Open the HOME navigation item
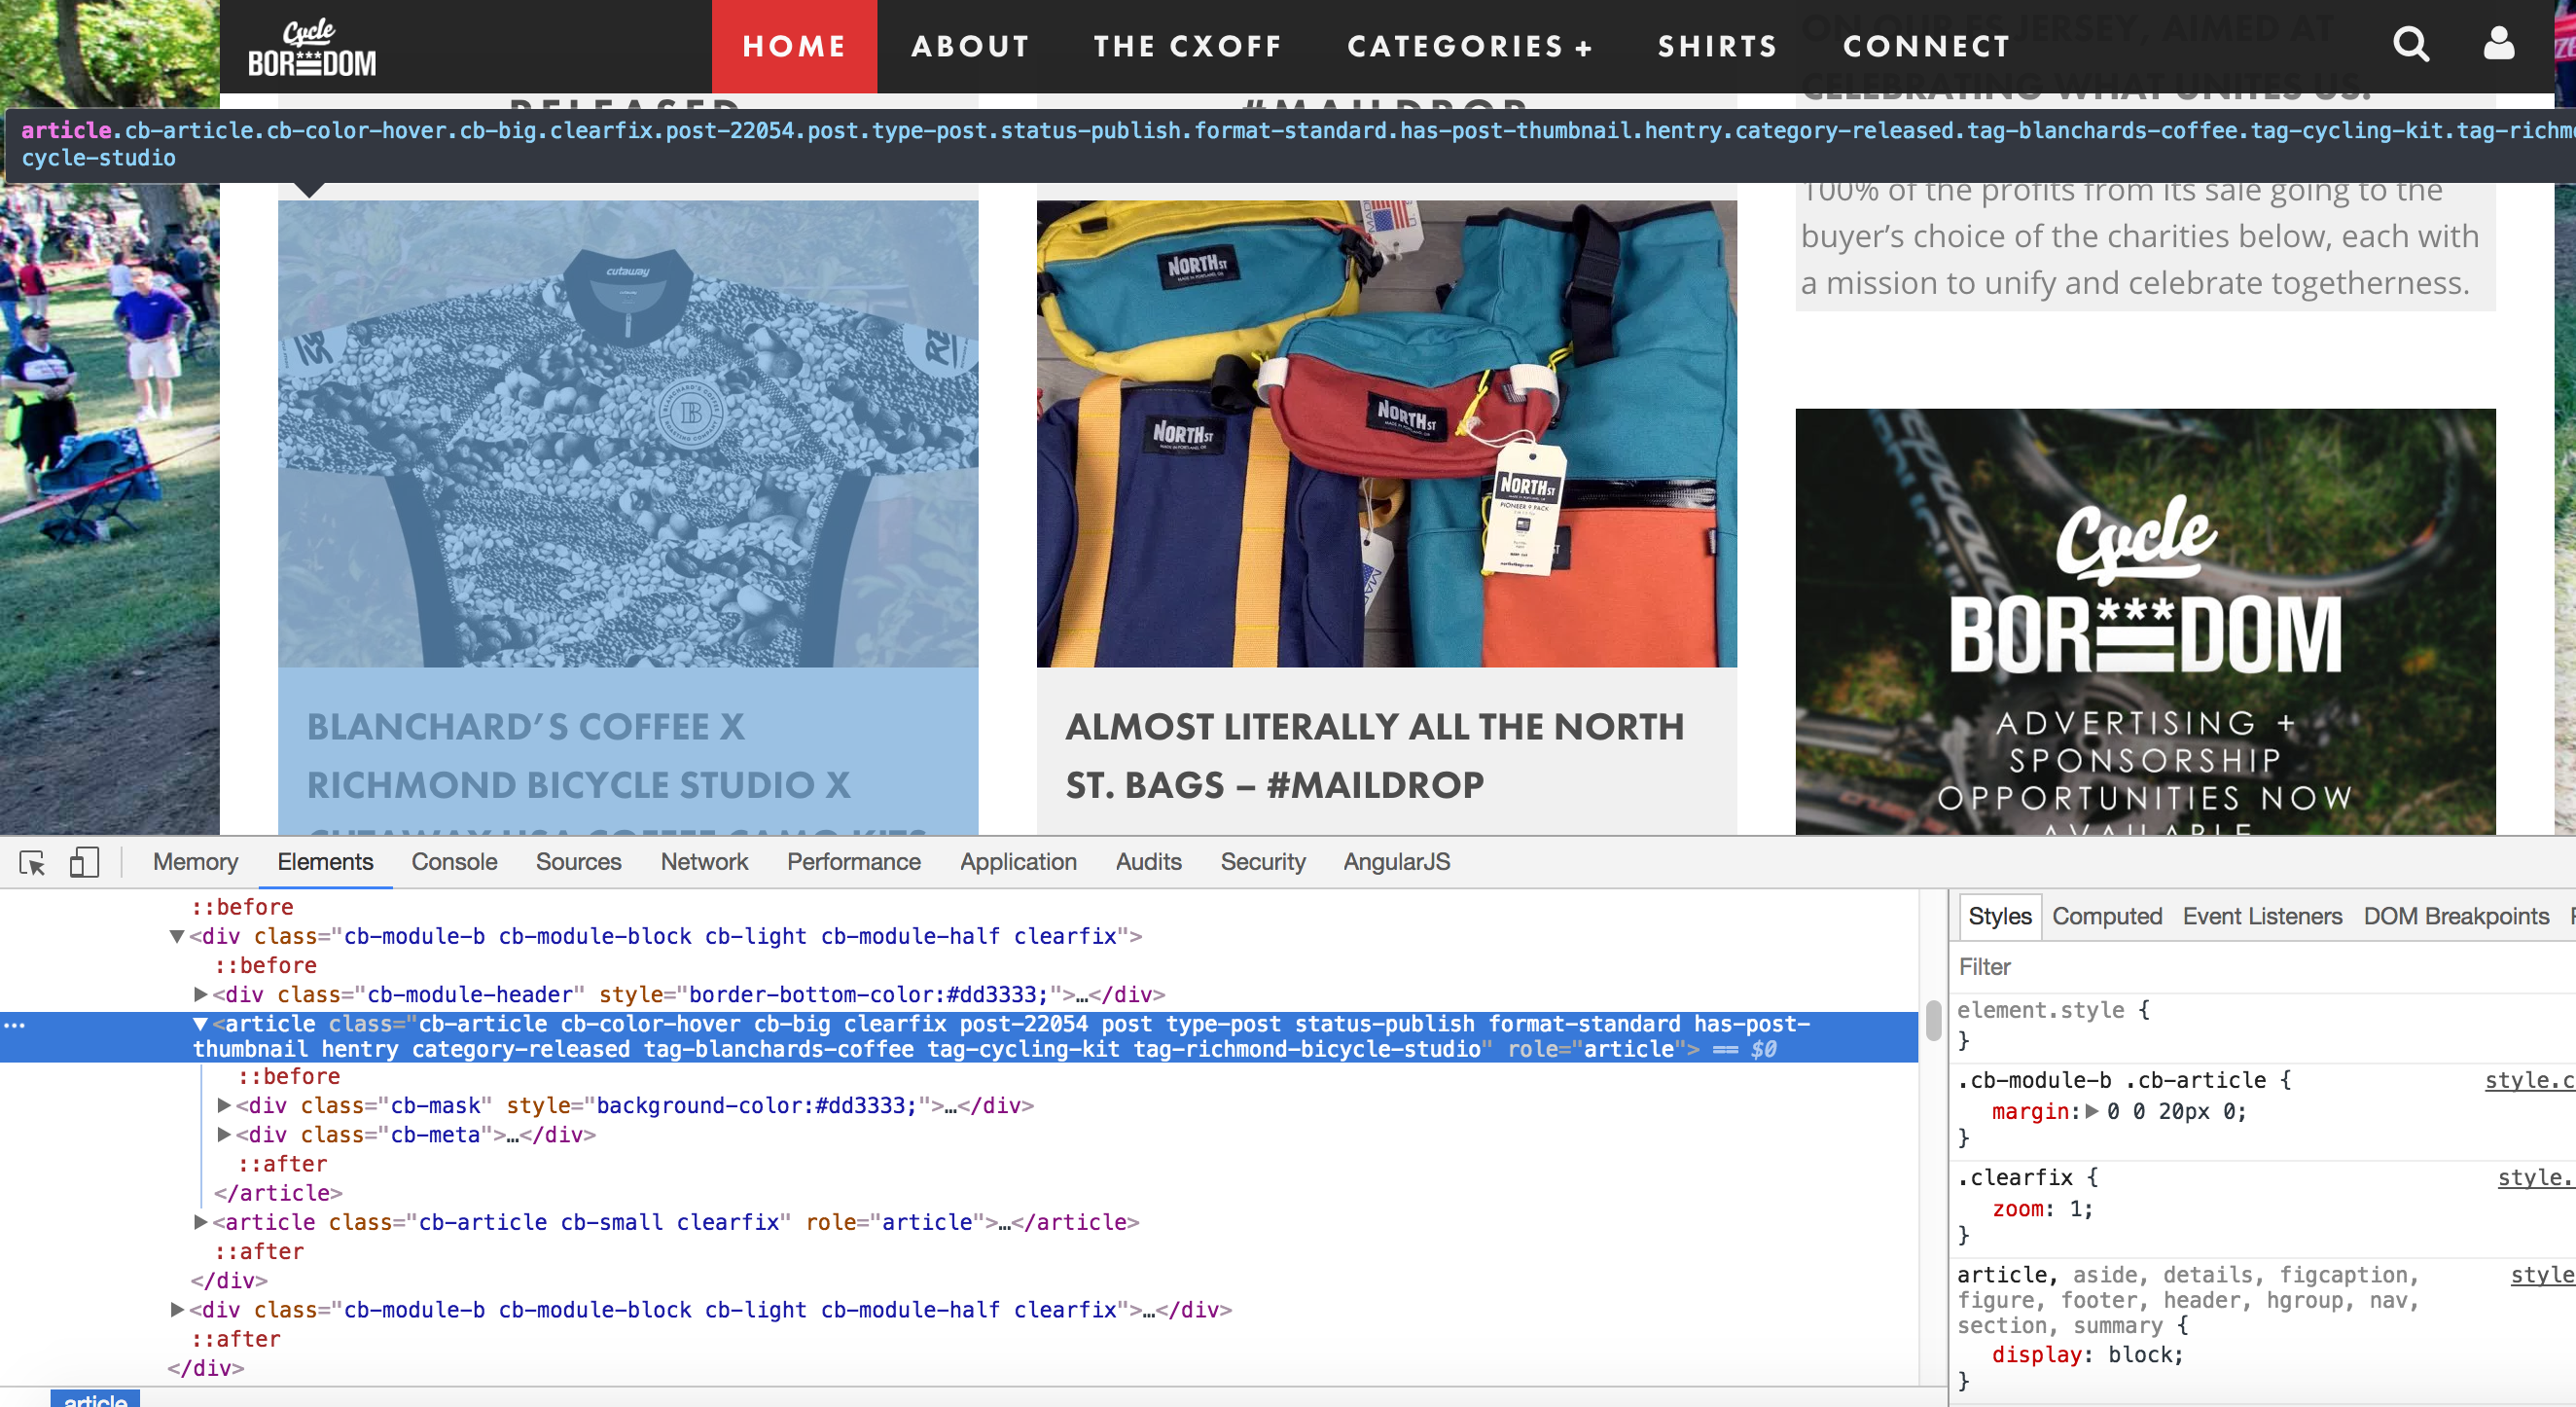The height and width of the screenshot is (1407, 2576). (794, 46)
